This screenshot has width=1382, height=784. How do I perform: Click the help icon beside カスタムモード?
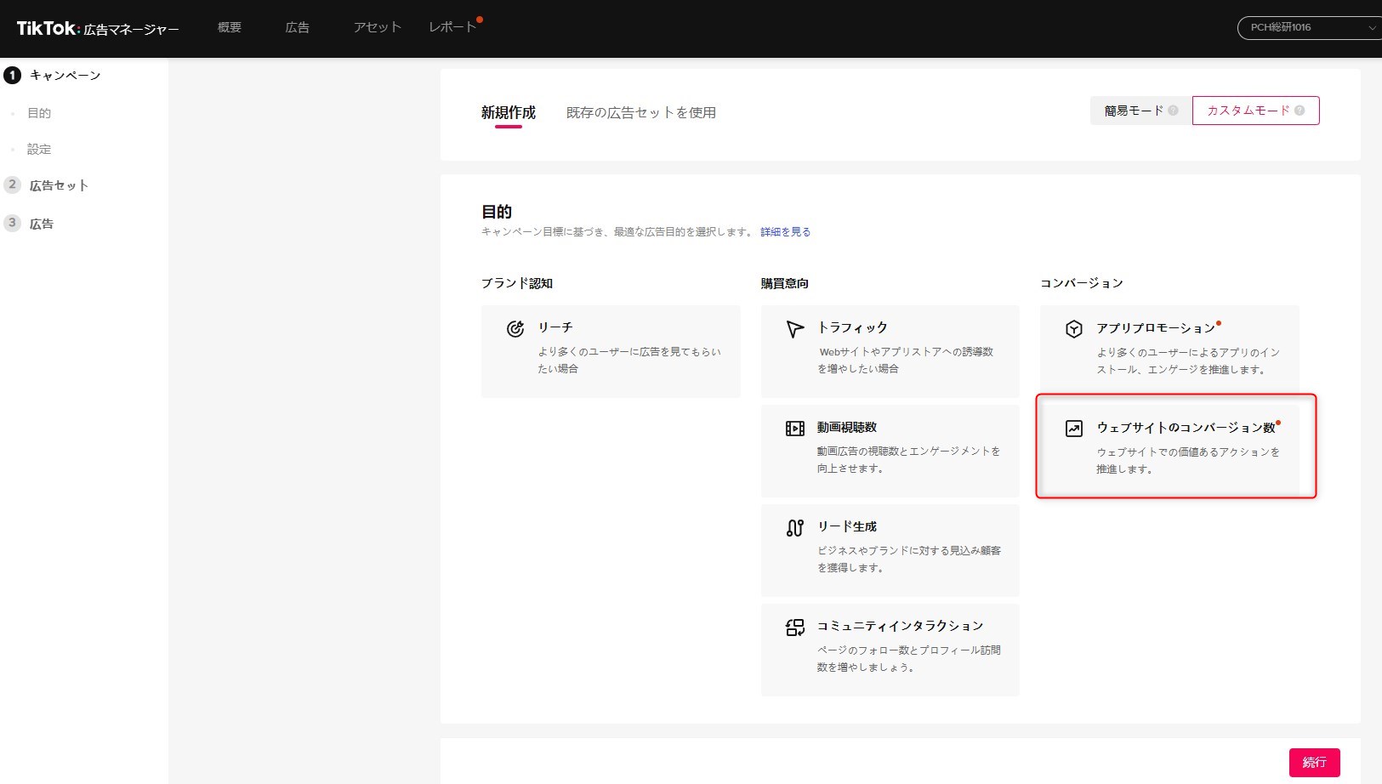(x=1300, y=111)
